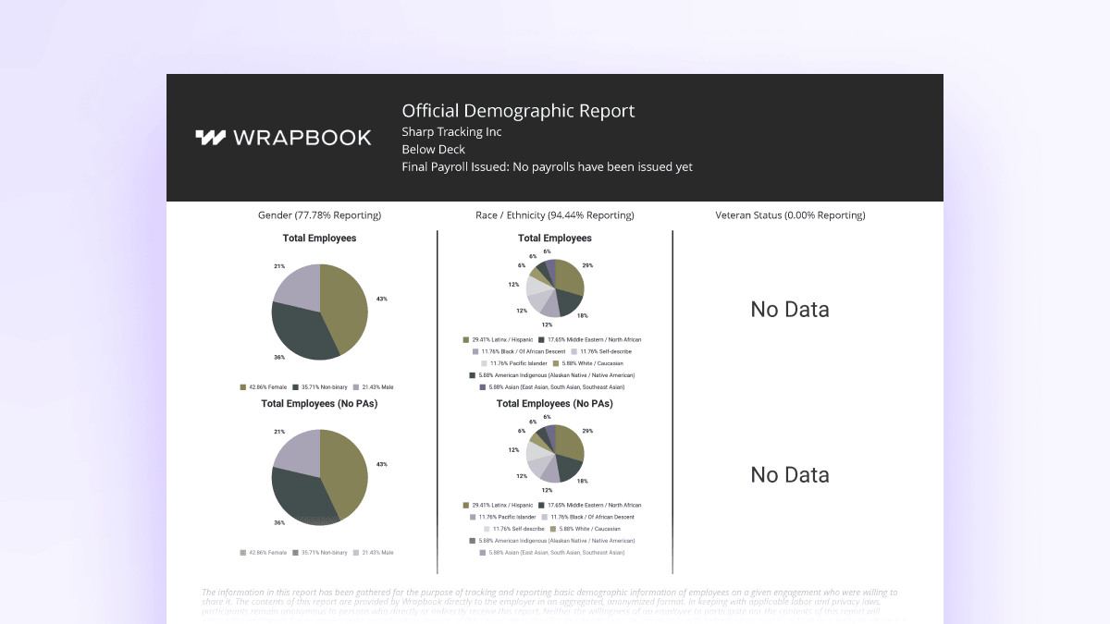Select the Official Demographic Report title
This screenshot has height=624, width=1110.
(518, 111)
